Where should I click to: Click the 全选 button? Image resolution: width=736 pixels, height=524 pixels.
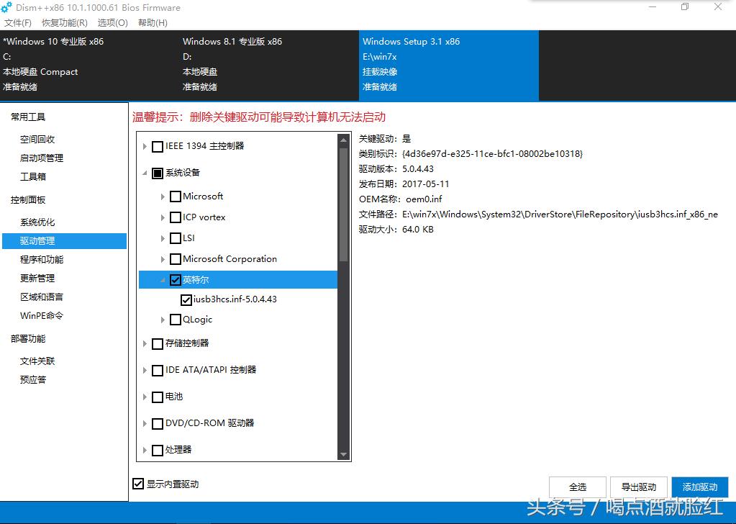[576, 487]
